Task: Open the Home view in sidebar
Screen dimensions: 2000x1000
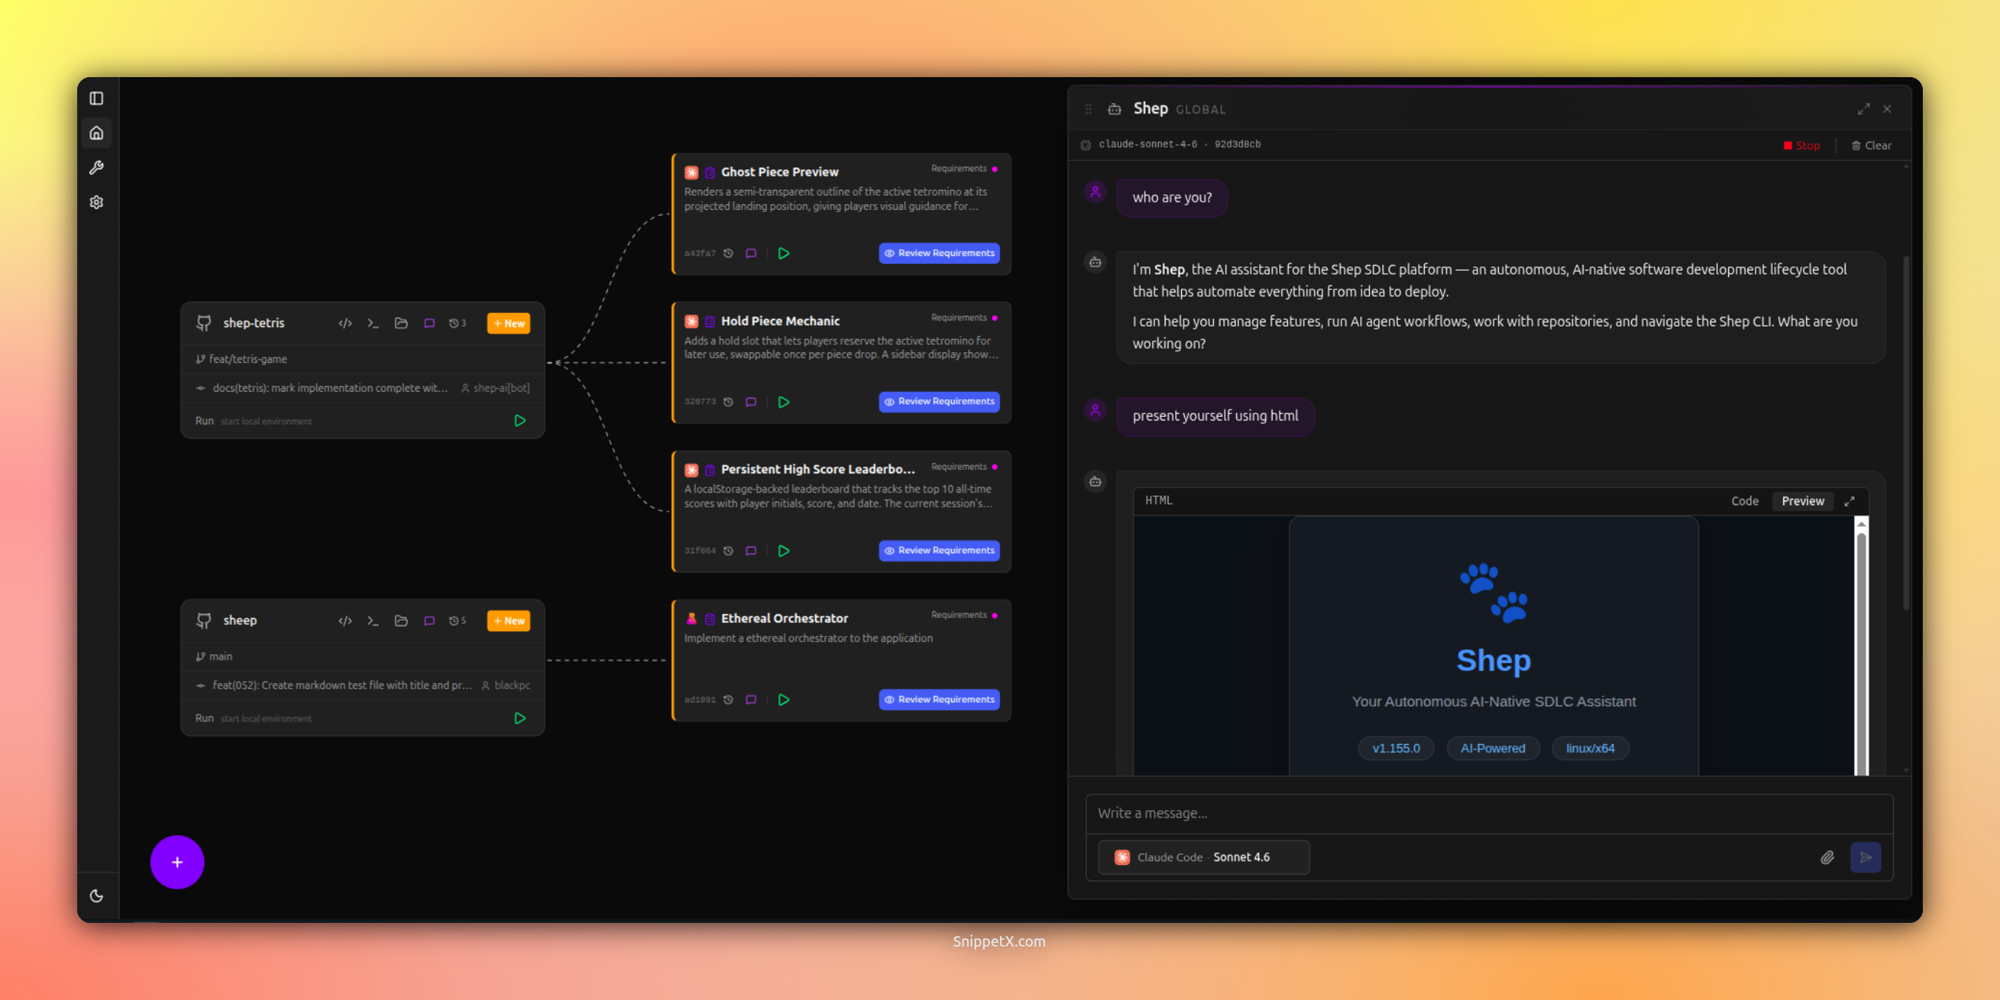Action: coord(97,133)
